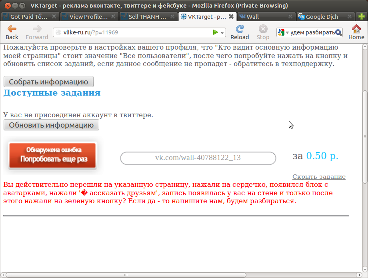Click the Stop loading button
The height and width of the screenshot is (278, 368).
tap(263, 32)
